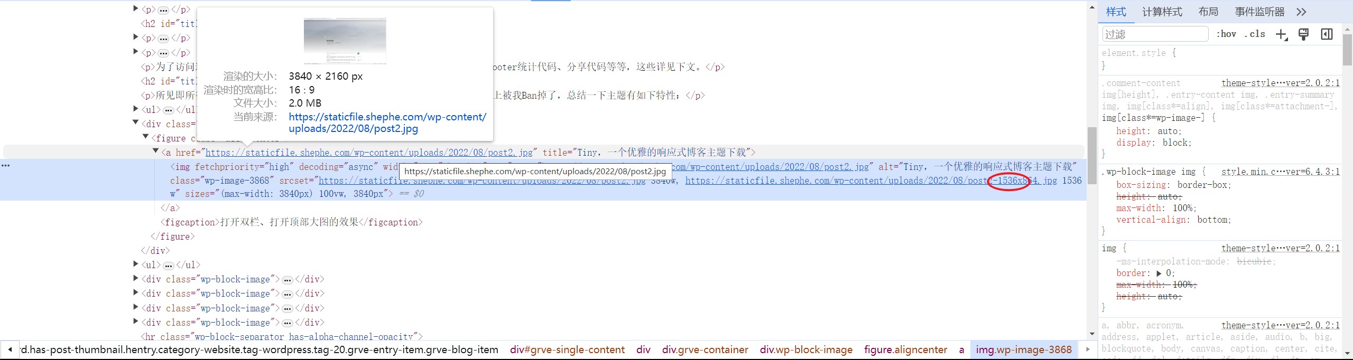The width and height of the screenshot is (1353, 360).
Task: Click the -ms-interpolation-mode: bicubic declaration
Action: pyautogui.click(x=1196, y=261)
